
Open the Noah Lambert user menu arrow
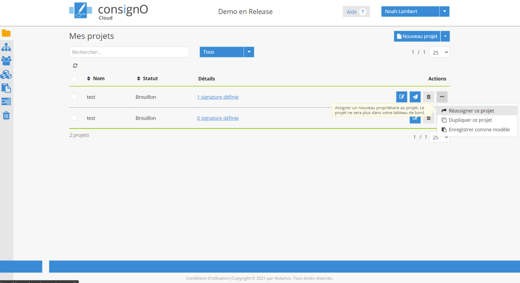445,11
